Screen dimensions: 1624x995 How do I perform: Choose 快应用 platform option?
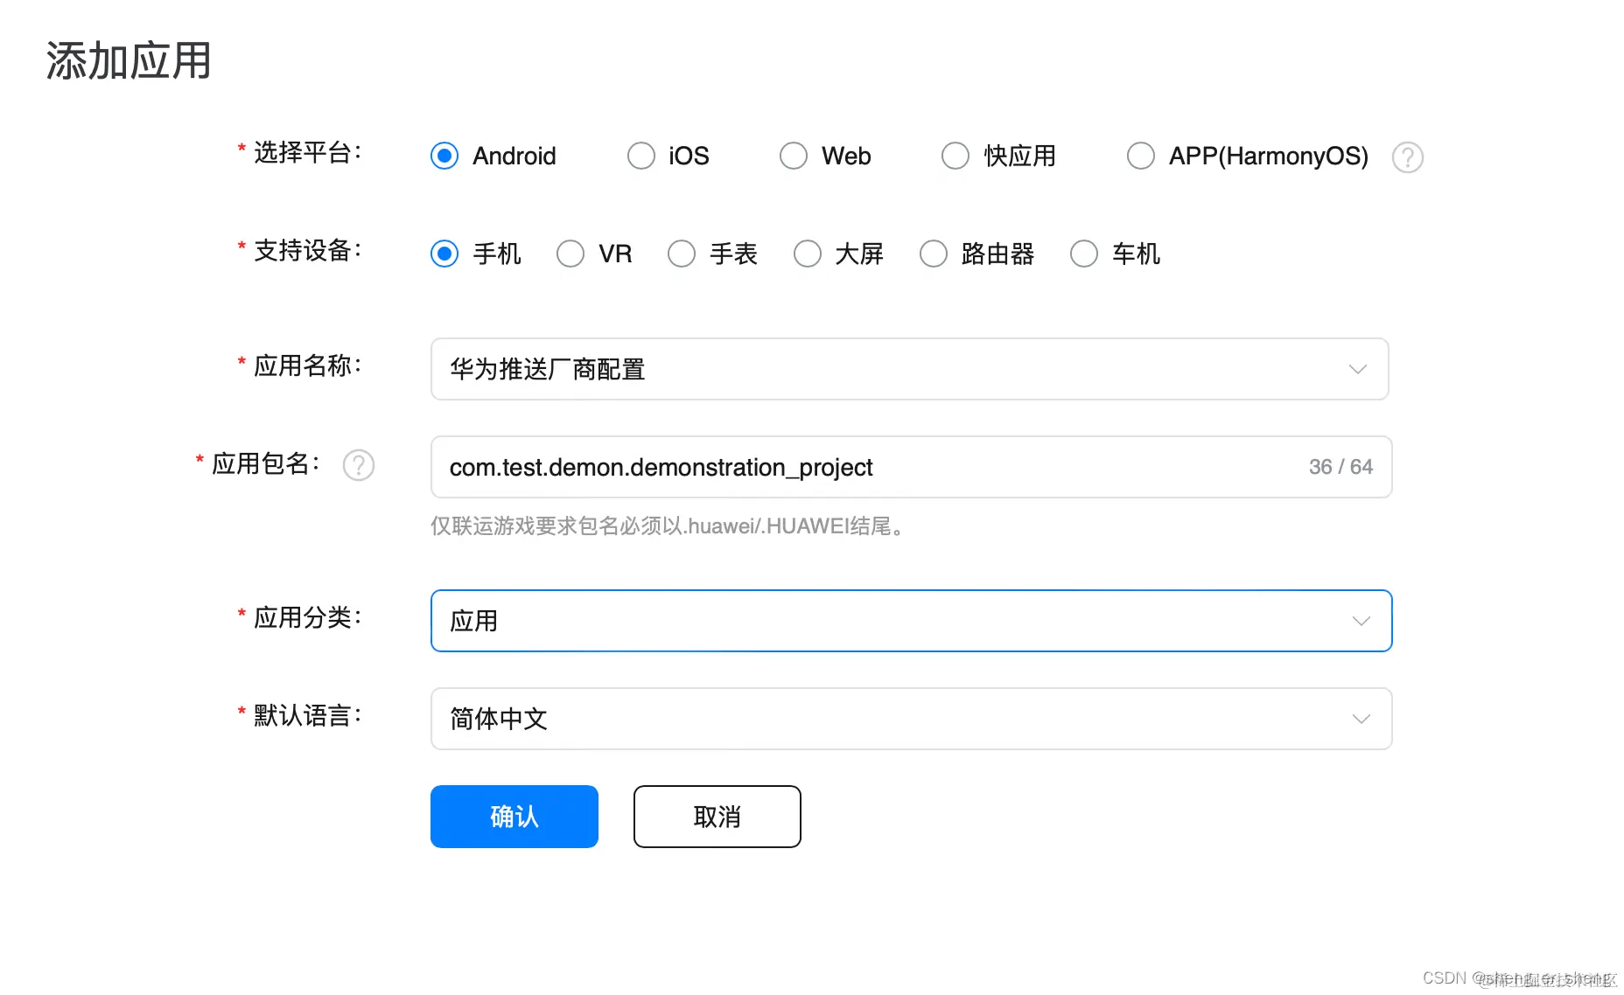(955, 156)
